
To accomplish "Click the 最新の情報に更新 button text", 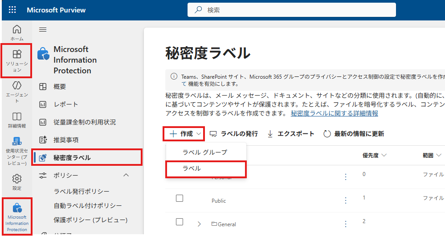I will pyautogui.click(x=359, y=134).
